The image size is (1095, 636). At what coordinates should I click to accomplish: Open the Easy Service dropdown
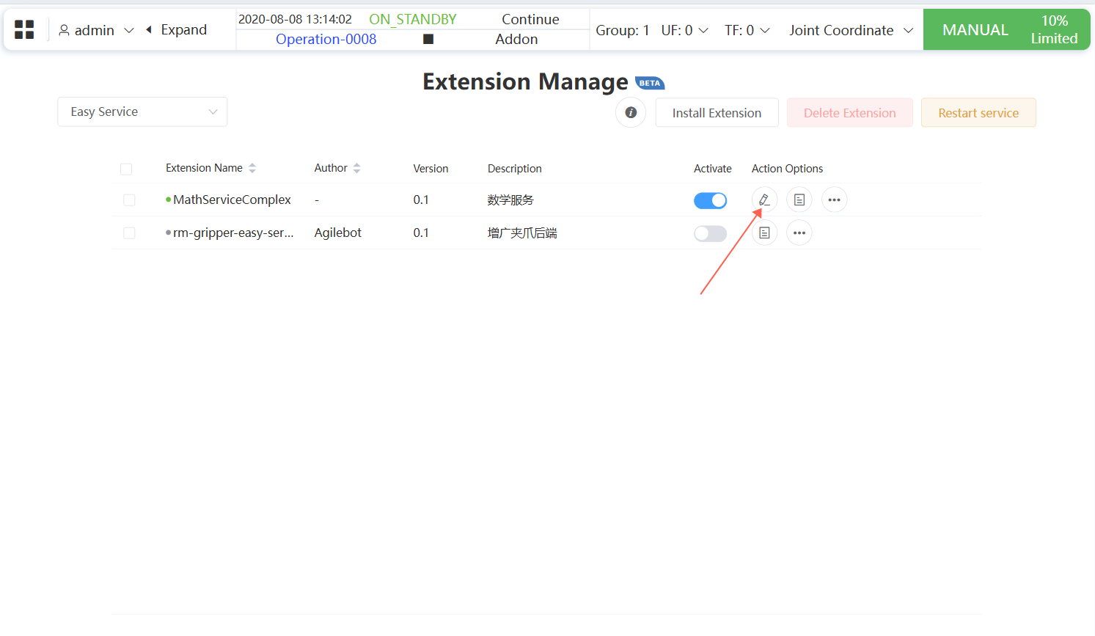[142, 112]
